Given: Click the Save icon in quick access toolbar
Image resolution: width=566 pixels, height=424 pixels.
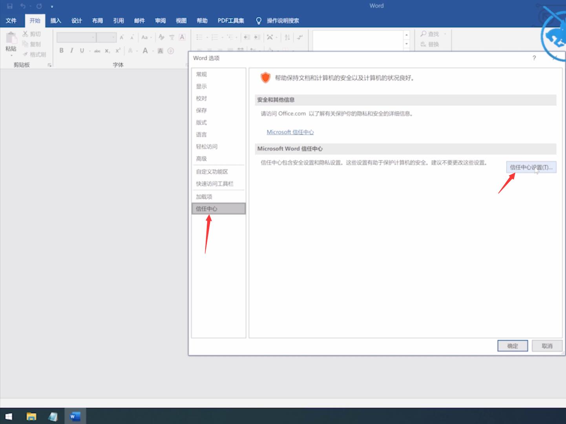Looking at the screenshot, I should coord(10,6).
